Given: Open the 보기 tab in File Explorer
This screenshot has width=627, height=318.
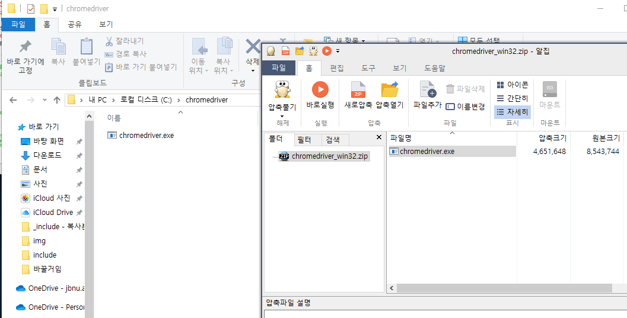Looking at the screenshot, I should point(106,24).
